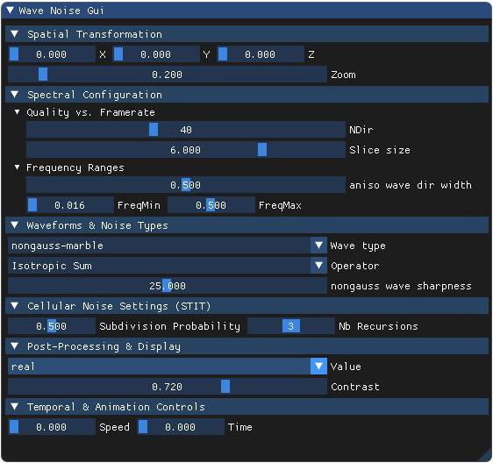Open the Wave type dropdown arrow
The width and height of the screenshot is (493, 463).
tap(318, 246)
